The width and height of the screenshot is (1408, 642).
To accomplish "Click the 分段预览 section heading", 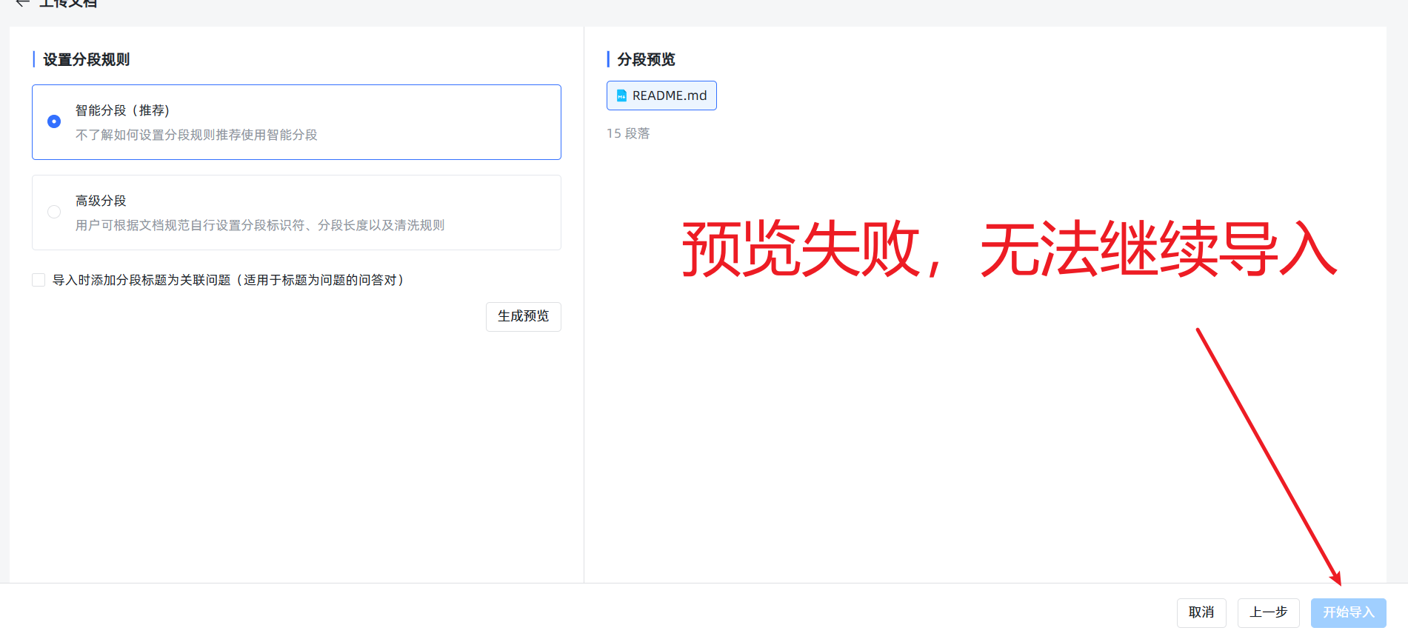I will pos(646,59).
